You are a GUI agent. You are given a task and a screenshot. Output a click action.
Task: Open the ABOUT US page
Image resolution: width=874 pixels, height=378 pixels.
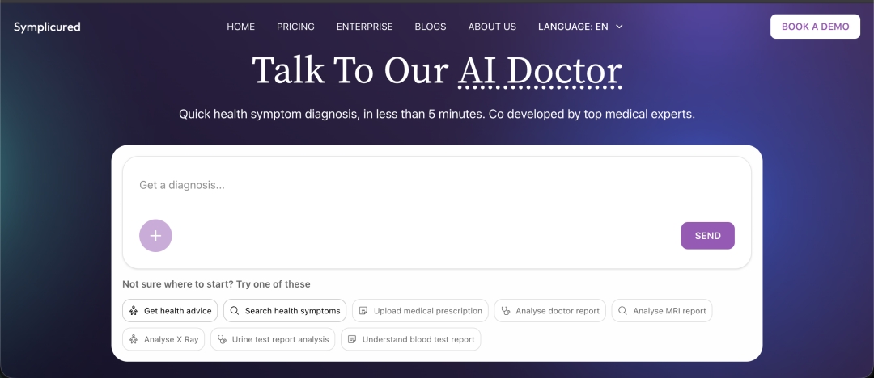(x=492, y=27)
